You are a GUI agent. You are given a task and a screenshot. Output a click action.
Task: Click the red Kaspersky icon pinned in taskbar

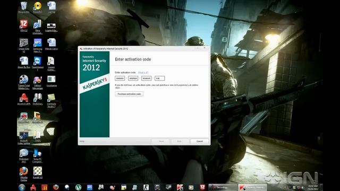coord(180,187)
